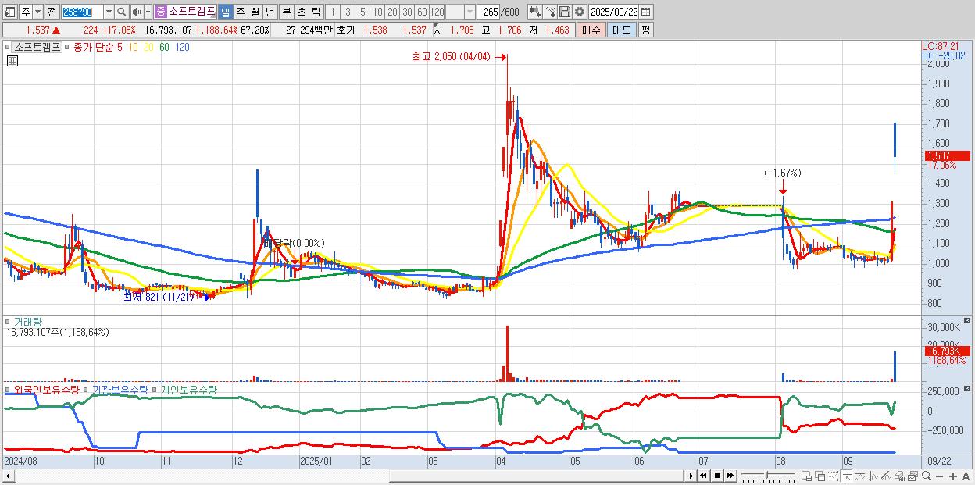Select the 년 (yearly) period tab
This screenshot has height=485, width=975.
coord(270,12)
